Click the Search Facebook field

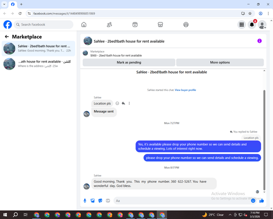tap(44, 25)
